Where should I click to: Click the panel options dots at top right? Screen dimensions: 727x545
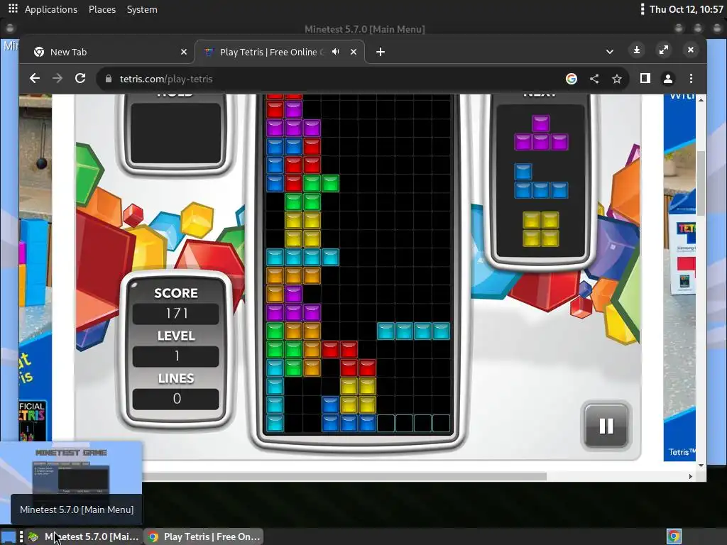pos(642,9)
